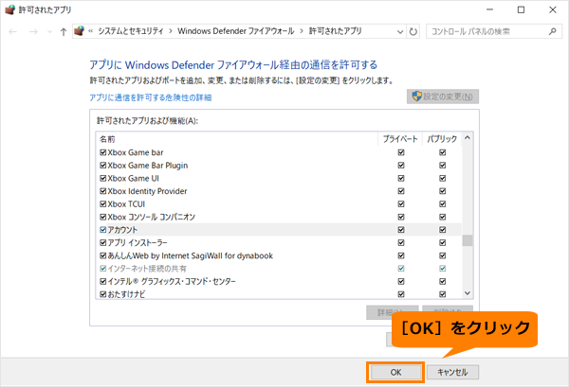Image resolution: width=569 pixels, height=387 pixels.
Task: Toggle パブリック for アカウント
Action: [x=442, y=230]
